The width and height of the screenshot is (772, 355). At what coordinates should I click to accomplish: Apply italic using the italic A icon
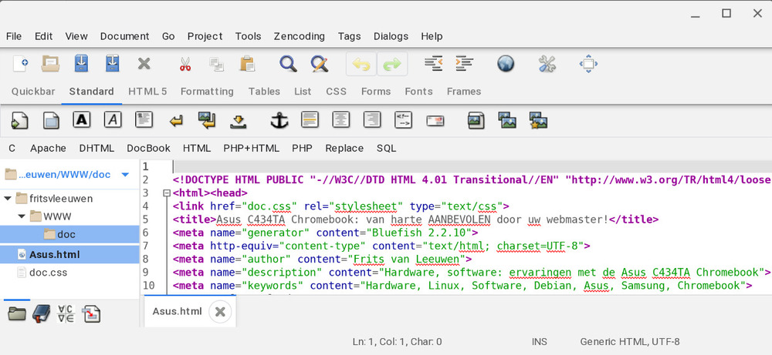(113, 119)
